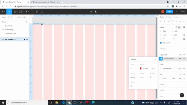Toggle the Clip content checkbox
Viewport: 187px width, 105px height.
pyautogui.click(x=161, y=43)
